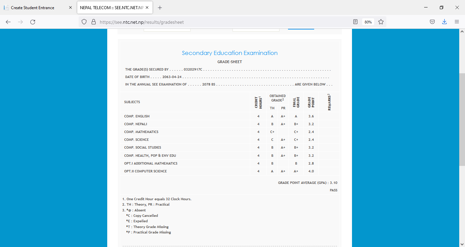The width and height of the screenshot is (465, 247).
Task: Close the Create Student Entrance tab
Action: [x=70, y=7]
